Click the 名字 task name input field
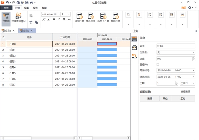The image size is (199, 140). pyautogui.click(x=175, y=46)
